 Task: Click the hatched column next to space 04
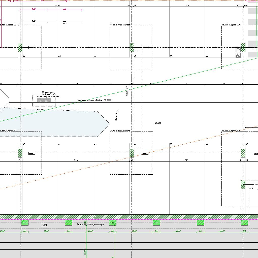(20, 47)
